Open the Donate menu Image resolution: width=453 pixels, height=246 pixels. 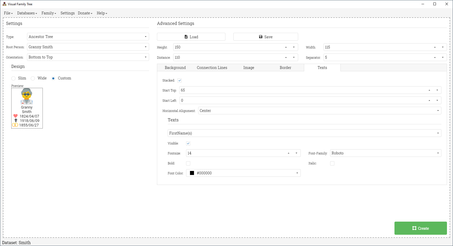tap(85, 13)
